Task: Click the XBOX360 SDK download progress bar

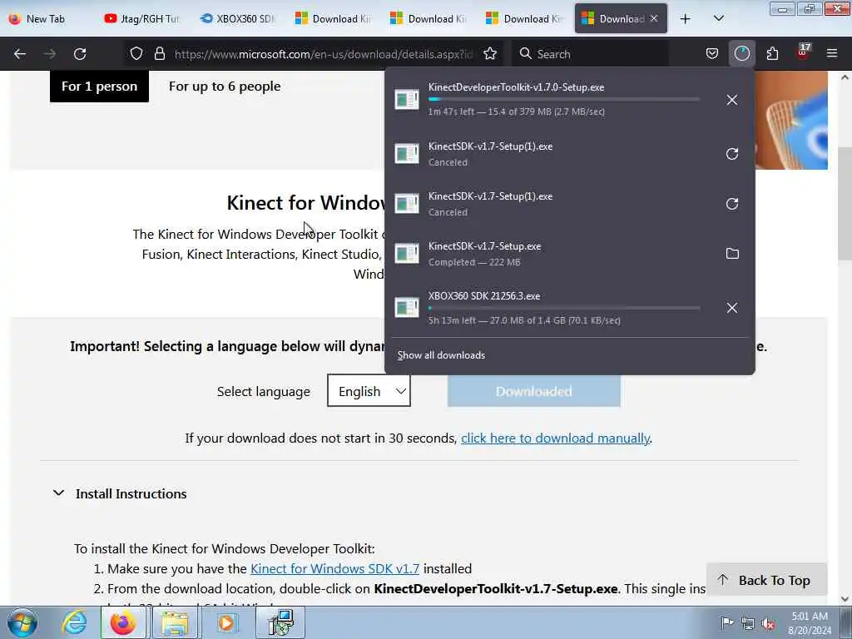Action: [564, 308]
